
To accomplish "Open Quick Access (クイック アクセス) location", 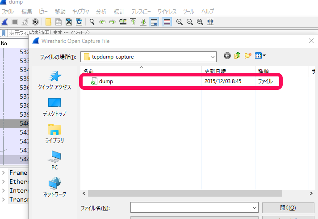I will [54, 80].
